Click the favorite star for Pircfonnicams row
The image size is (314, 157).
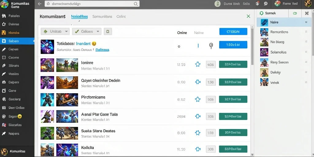click(198, 99)
